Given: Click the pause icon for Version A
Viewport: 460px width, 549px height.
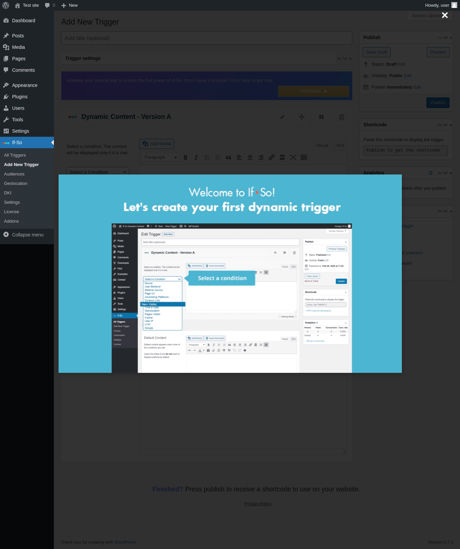Looking at the screenshot, I should (321, 117).
